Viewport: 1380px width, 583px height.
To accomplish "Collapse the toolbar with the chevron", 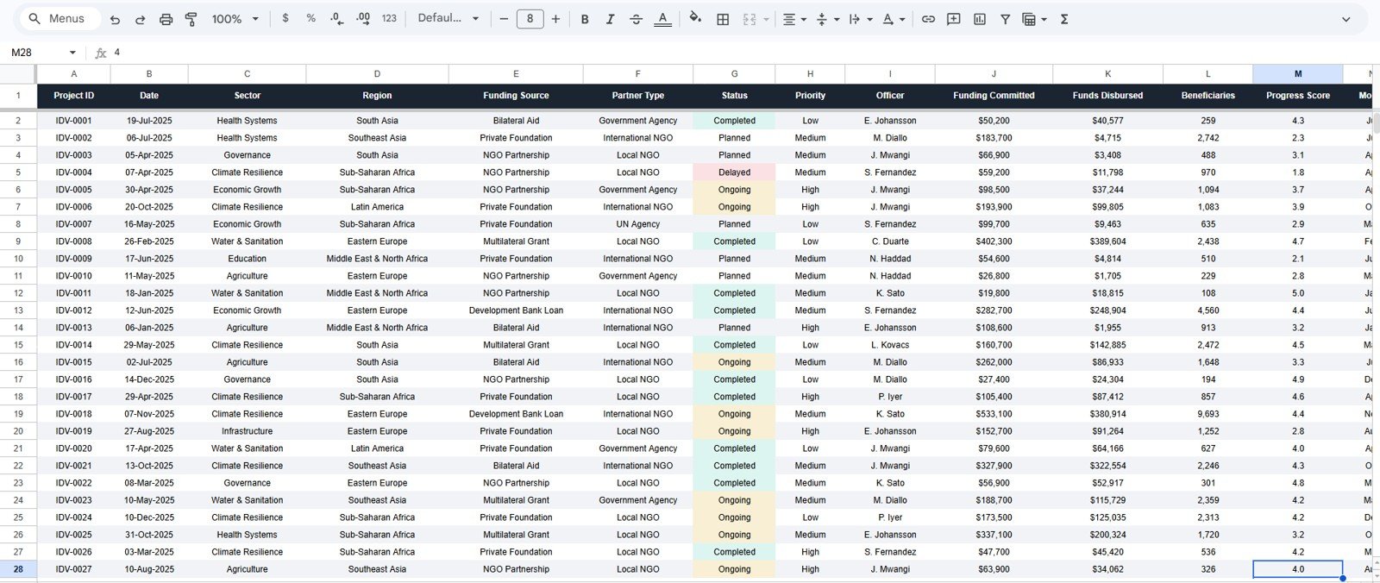I will point(1345,19).
